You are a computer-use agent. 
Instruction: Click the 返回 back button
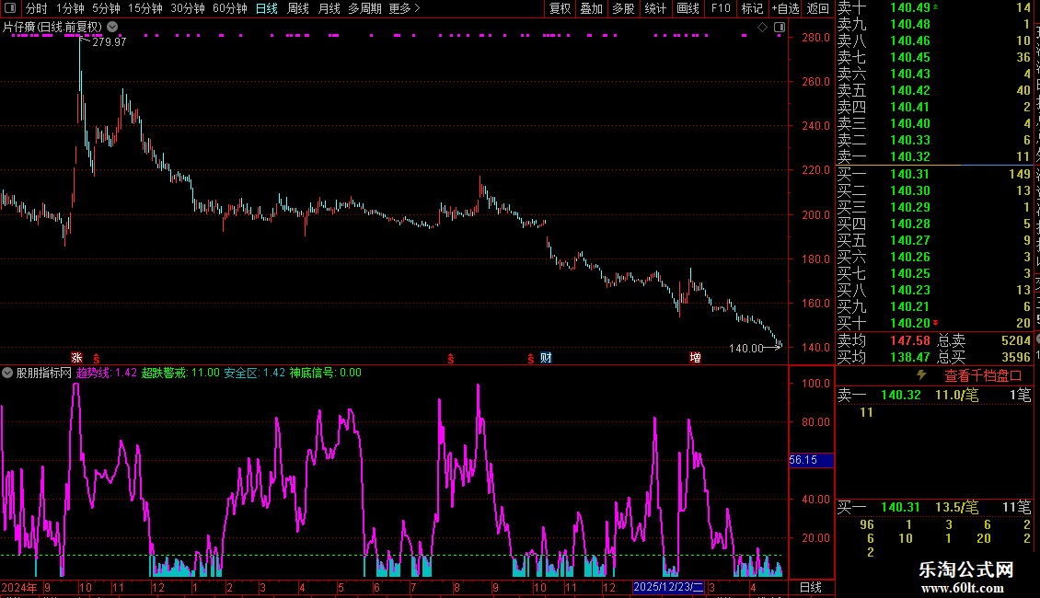pyautogui.click(x=818, y=8)
